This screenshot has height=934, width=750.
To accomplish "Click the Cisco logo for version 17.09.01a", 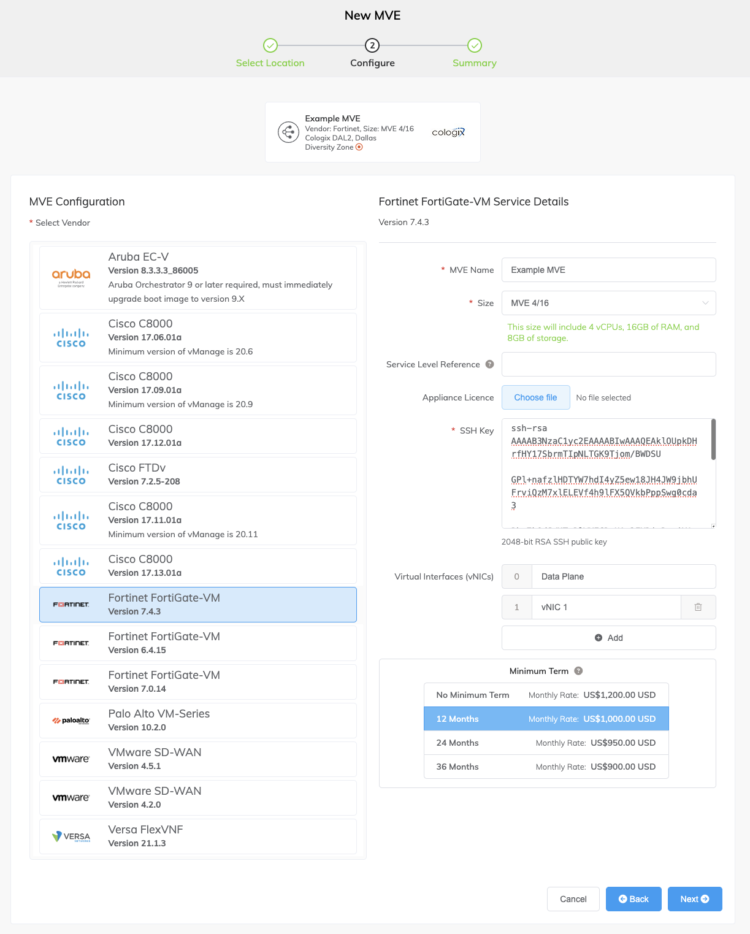I will [71, 391].
